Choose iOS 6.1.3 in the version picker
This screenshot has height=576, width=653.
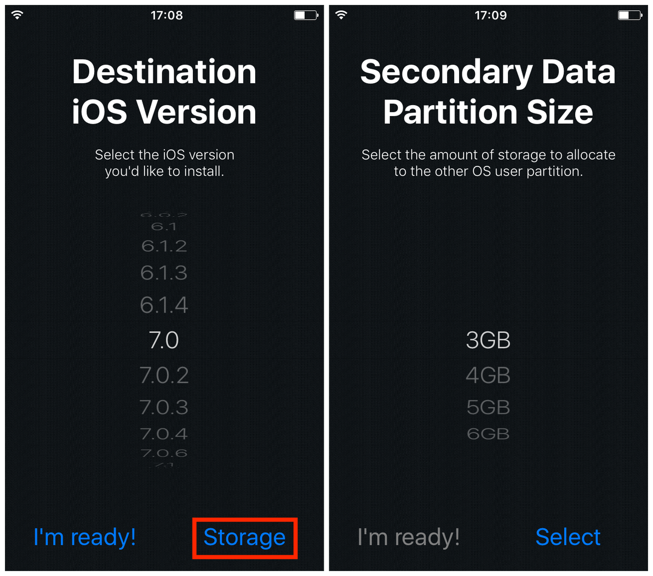pyautogui.click(x=164, y=273)
